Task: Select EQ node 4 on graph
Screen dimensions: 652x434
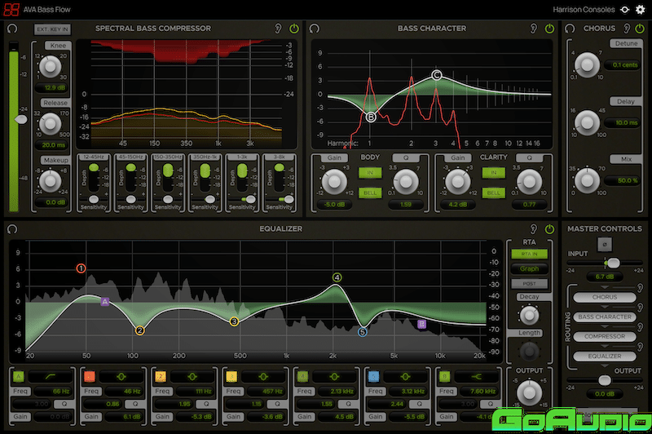Action: point(337,277)
